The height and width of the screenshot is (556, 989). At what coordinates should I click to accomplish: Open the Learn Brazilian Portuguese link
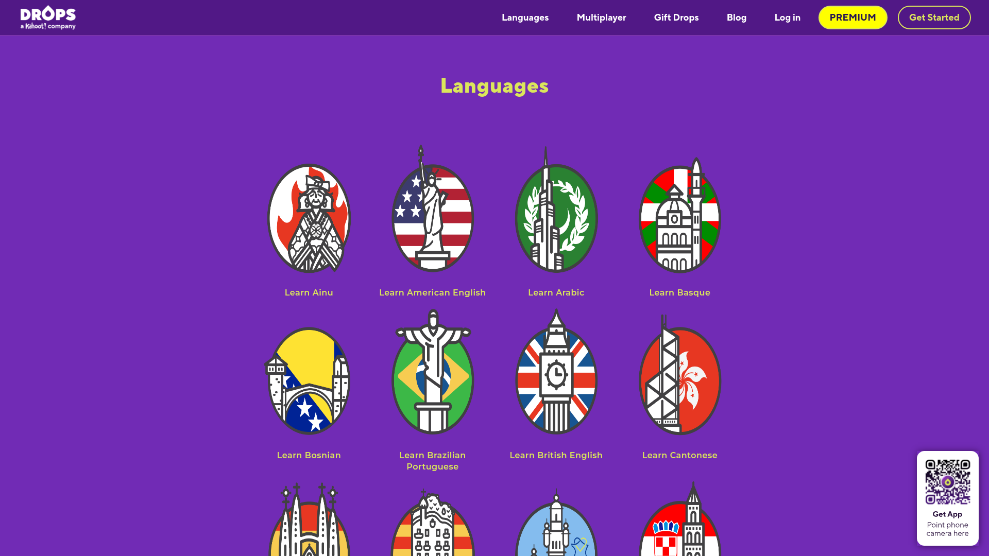[433, 461]
